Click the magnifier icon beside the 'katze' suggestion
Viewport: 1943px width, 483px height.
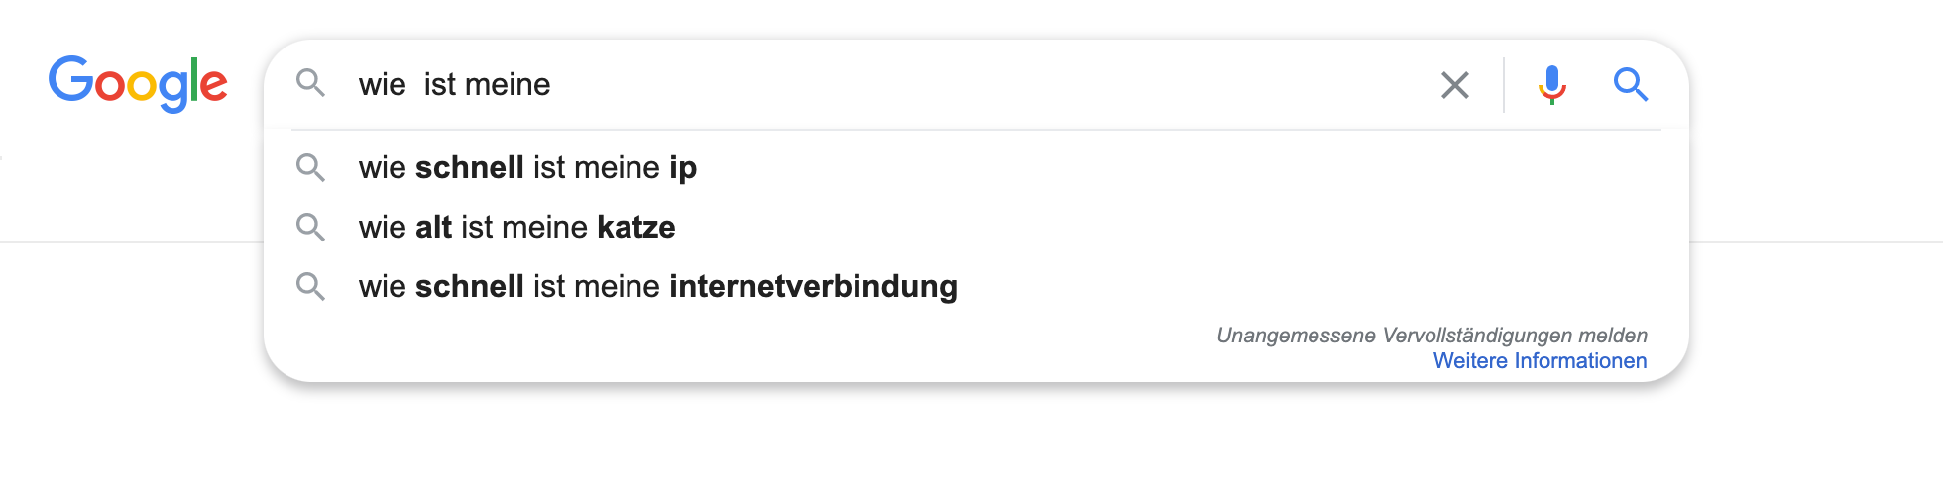tap(310, 227)
